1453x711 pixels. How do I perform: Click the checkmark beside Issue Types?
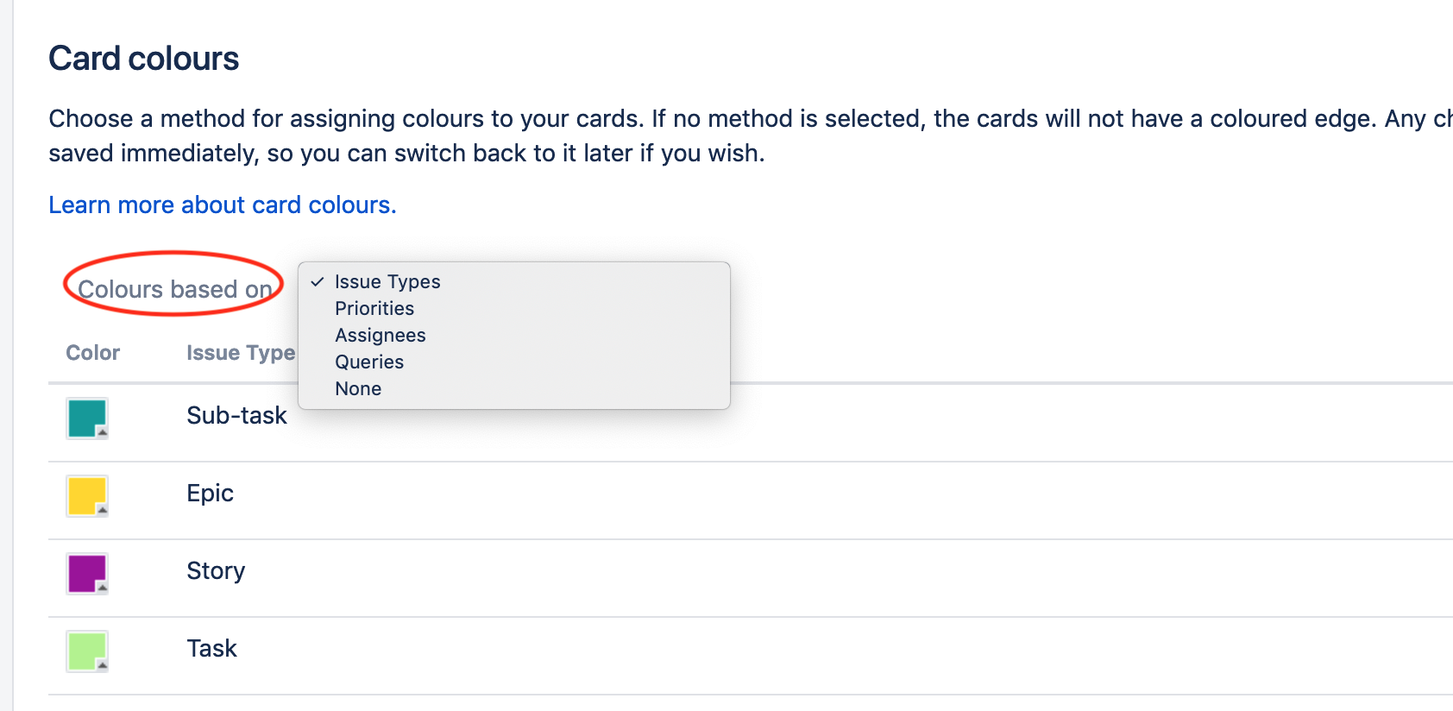click(318, 281)
